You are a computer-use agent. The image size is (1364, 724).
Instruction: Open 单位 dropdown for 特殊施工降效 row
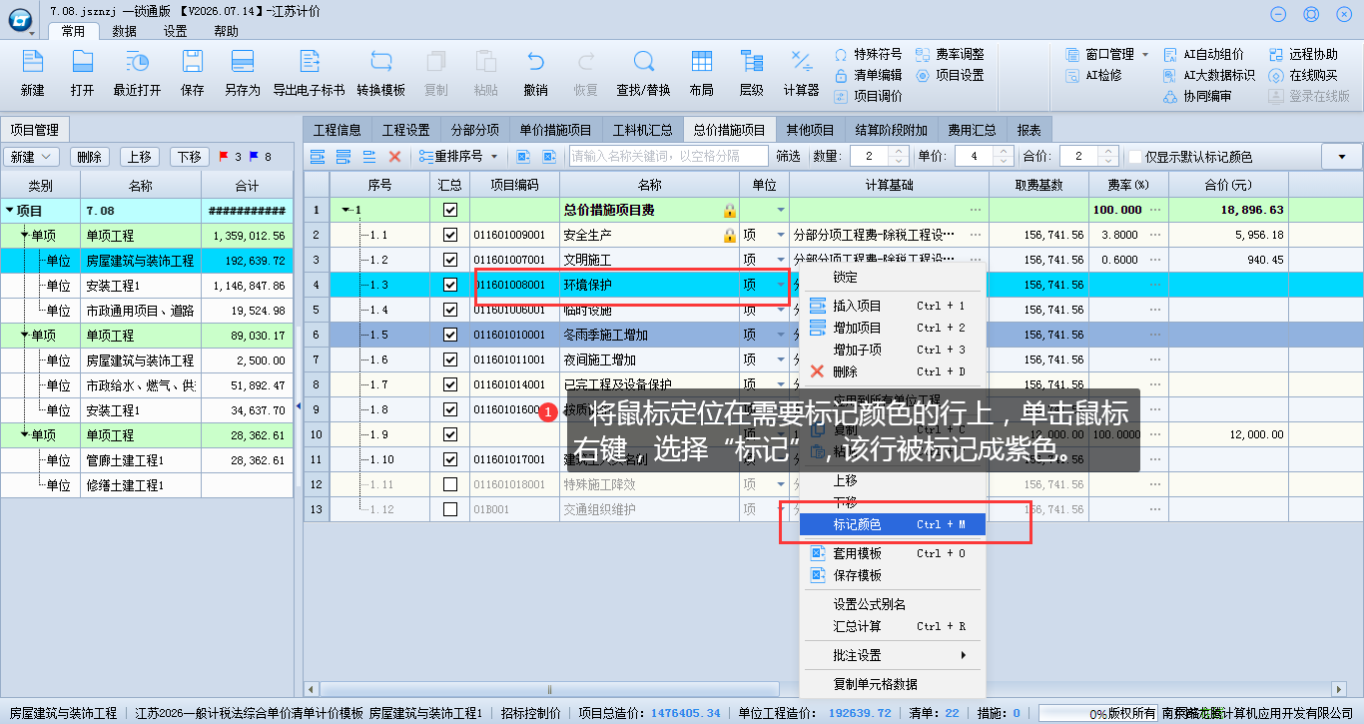point(780,484)
